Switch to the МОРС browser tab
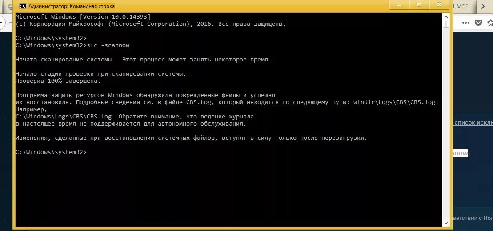The width and height of the screenshot is (493, 231). click(464, 6)
